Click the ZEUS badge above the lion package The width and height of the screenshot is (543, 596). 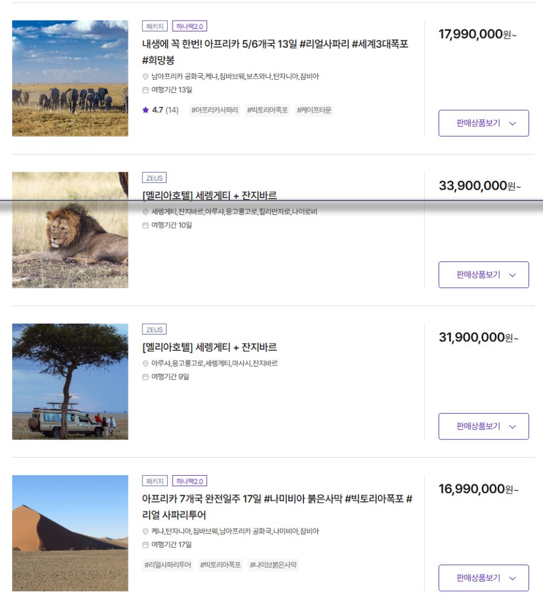(154, 178)
